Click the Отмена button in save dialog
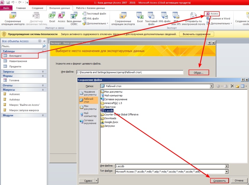This screenshot has width=249, height=185. click(239, 181)
